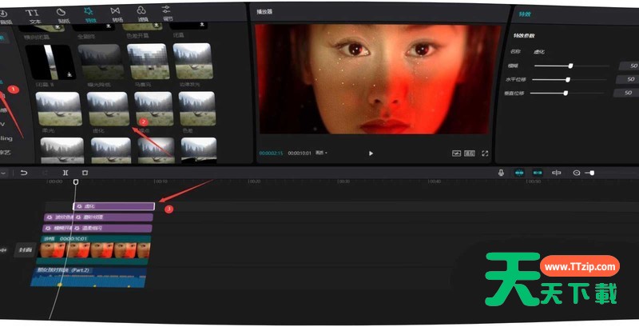Click the split clip tool icon
Screen dimensions: 639x327
point(65,172)
